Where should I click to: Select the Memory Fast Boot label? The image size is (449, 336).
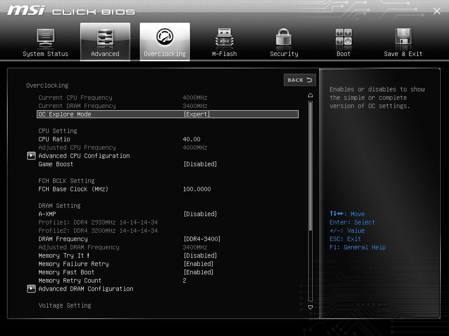click(x=67, y=272)
